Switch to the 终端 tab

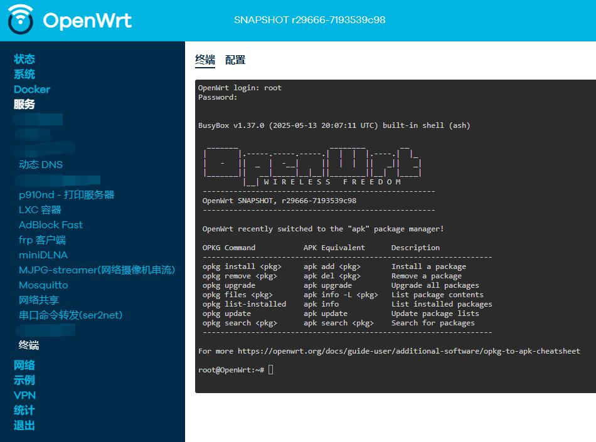click(x=205, y=60)
